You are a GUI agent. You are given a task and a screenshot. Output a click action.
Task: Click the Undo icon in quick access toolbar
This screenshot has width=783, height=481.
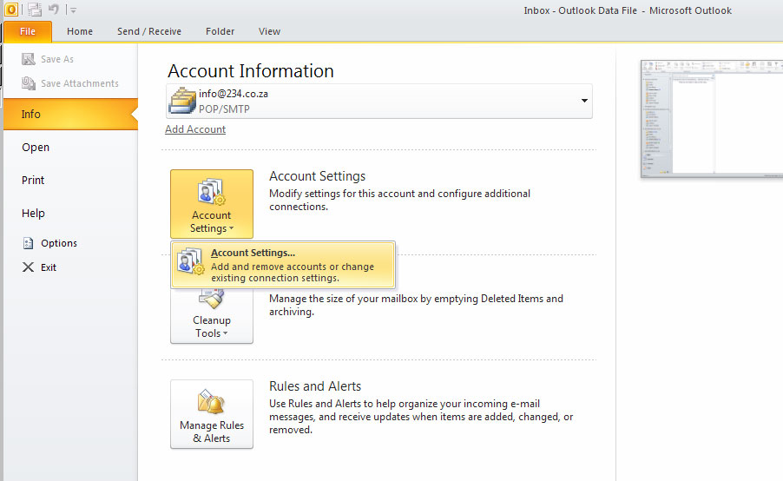click(x=54, y=10)
